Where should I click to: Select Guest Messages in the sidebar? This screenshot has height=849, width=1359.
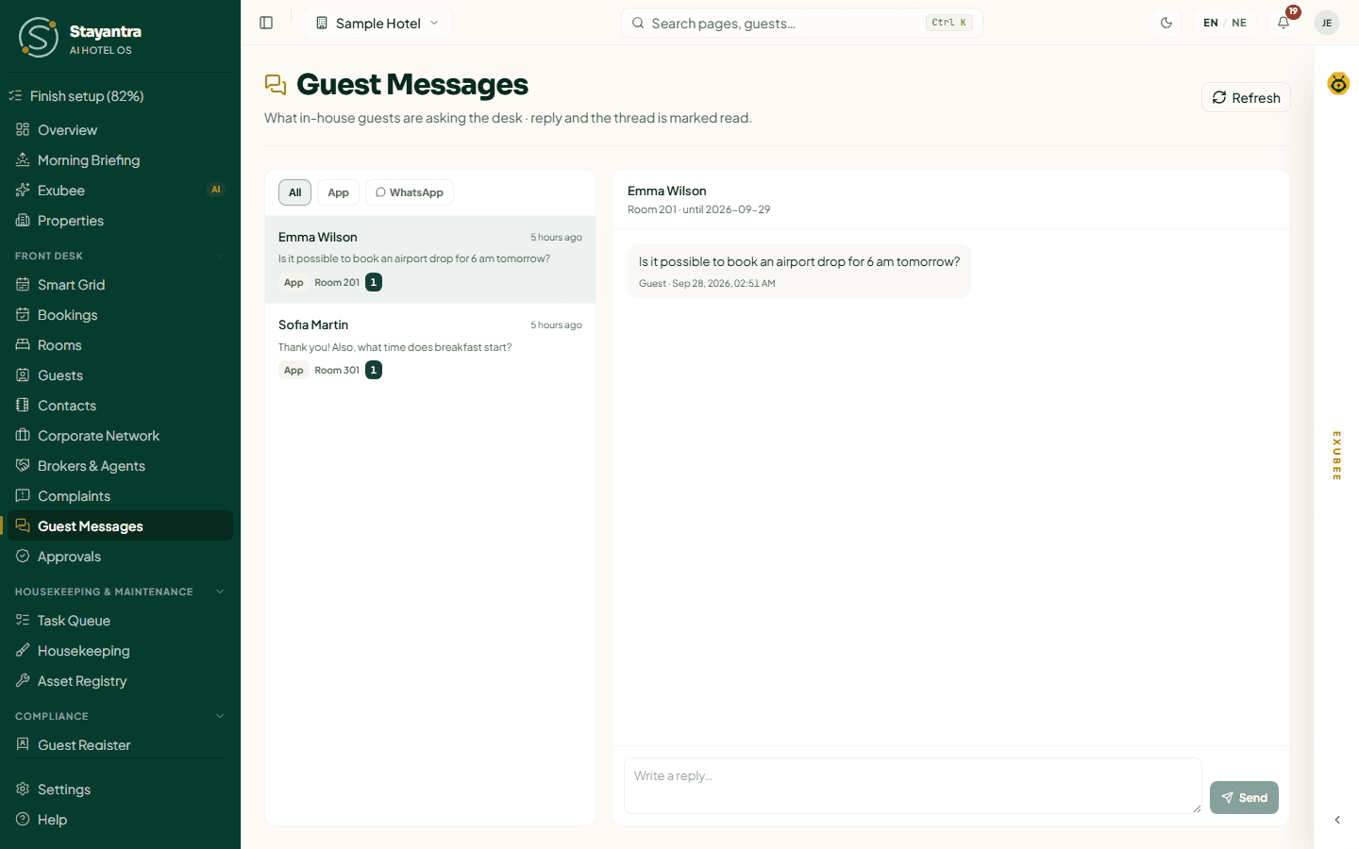click(120, 526)
